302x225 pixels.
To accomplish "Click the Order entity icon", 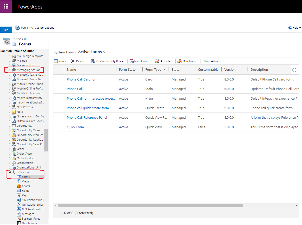I will 14,149.
